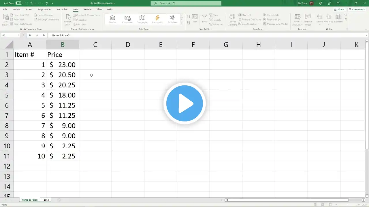The height and width of the screenshot is (207, 369).
Task: Go to the Formulas tab
Action: 62,9
